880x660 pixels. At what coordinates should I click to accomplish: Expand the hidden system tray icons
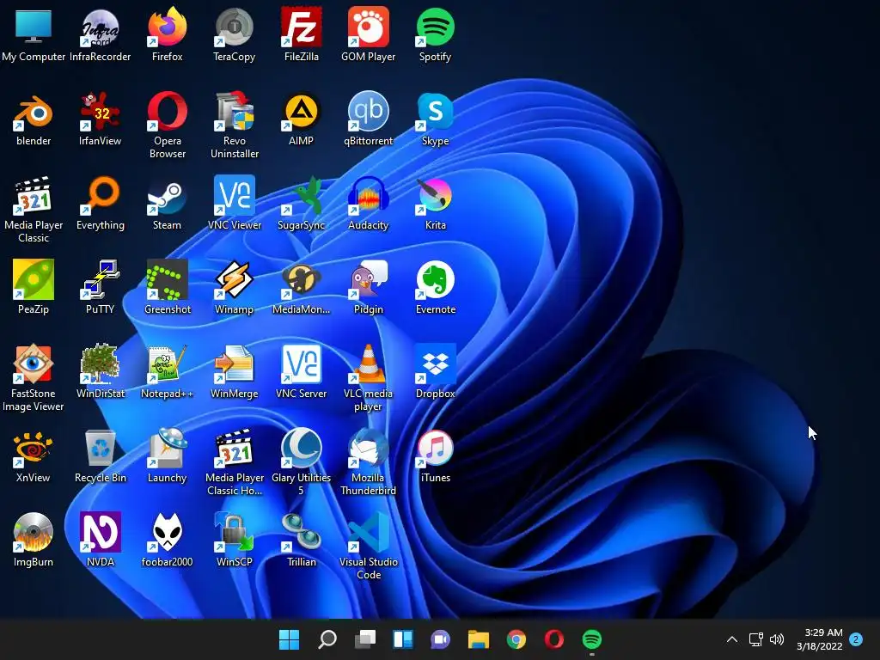[732, 639]
